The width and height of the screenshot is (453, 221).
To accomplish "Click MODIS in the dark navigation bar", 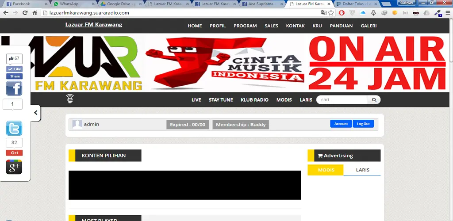I will coord(284,100).
